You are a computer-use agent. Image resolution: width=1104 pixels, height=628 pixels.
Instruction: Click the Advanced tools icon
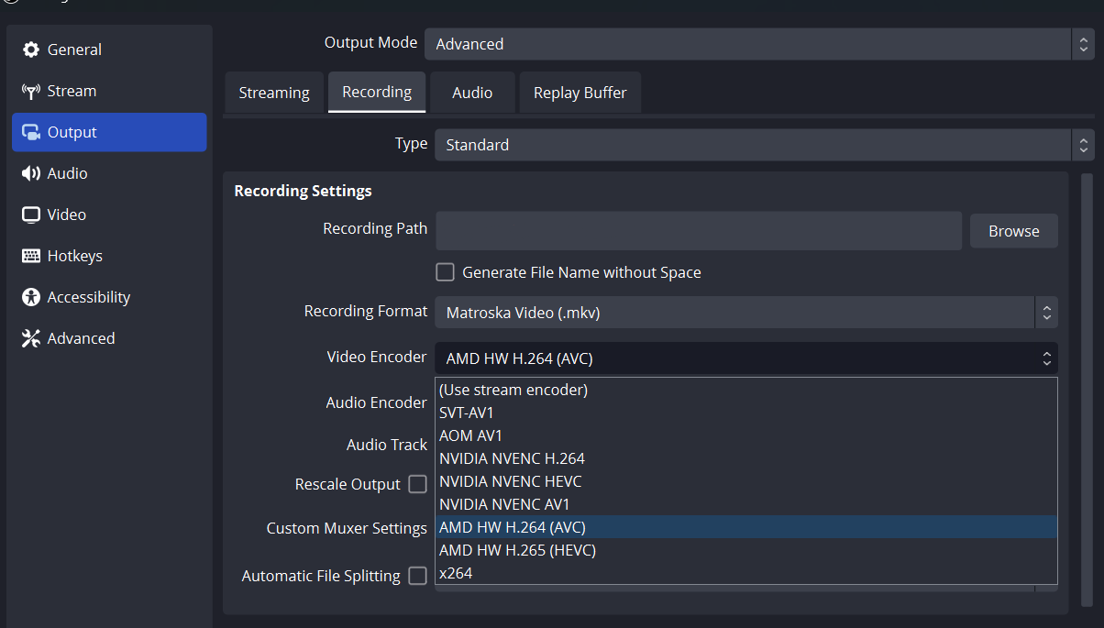pos(31,338)
